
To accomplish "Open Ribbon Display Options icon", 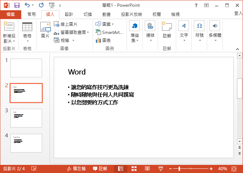I will tap(206, 5).
